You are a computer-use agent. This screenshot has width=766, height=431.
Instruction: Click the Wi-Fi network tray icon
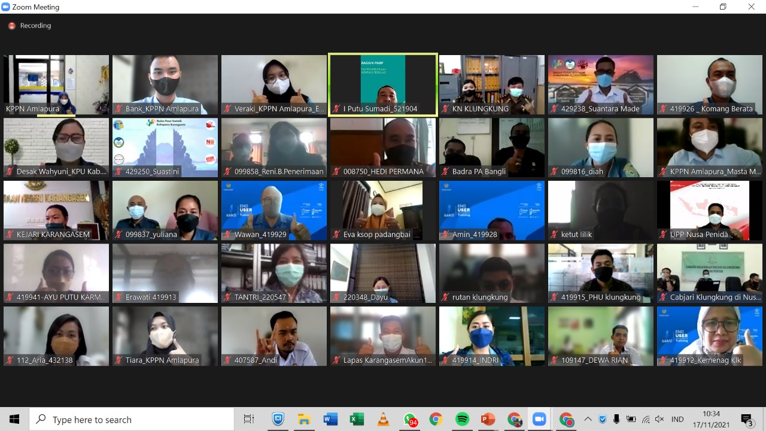coord(646,419)
